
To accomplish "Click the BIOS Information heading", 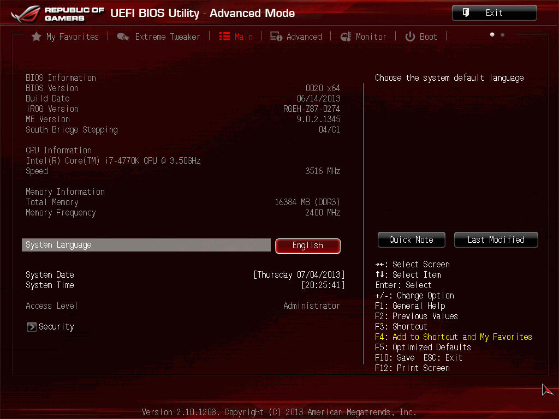I will 61,77.
